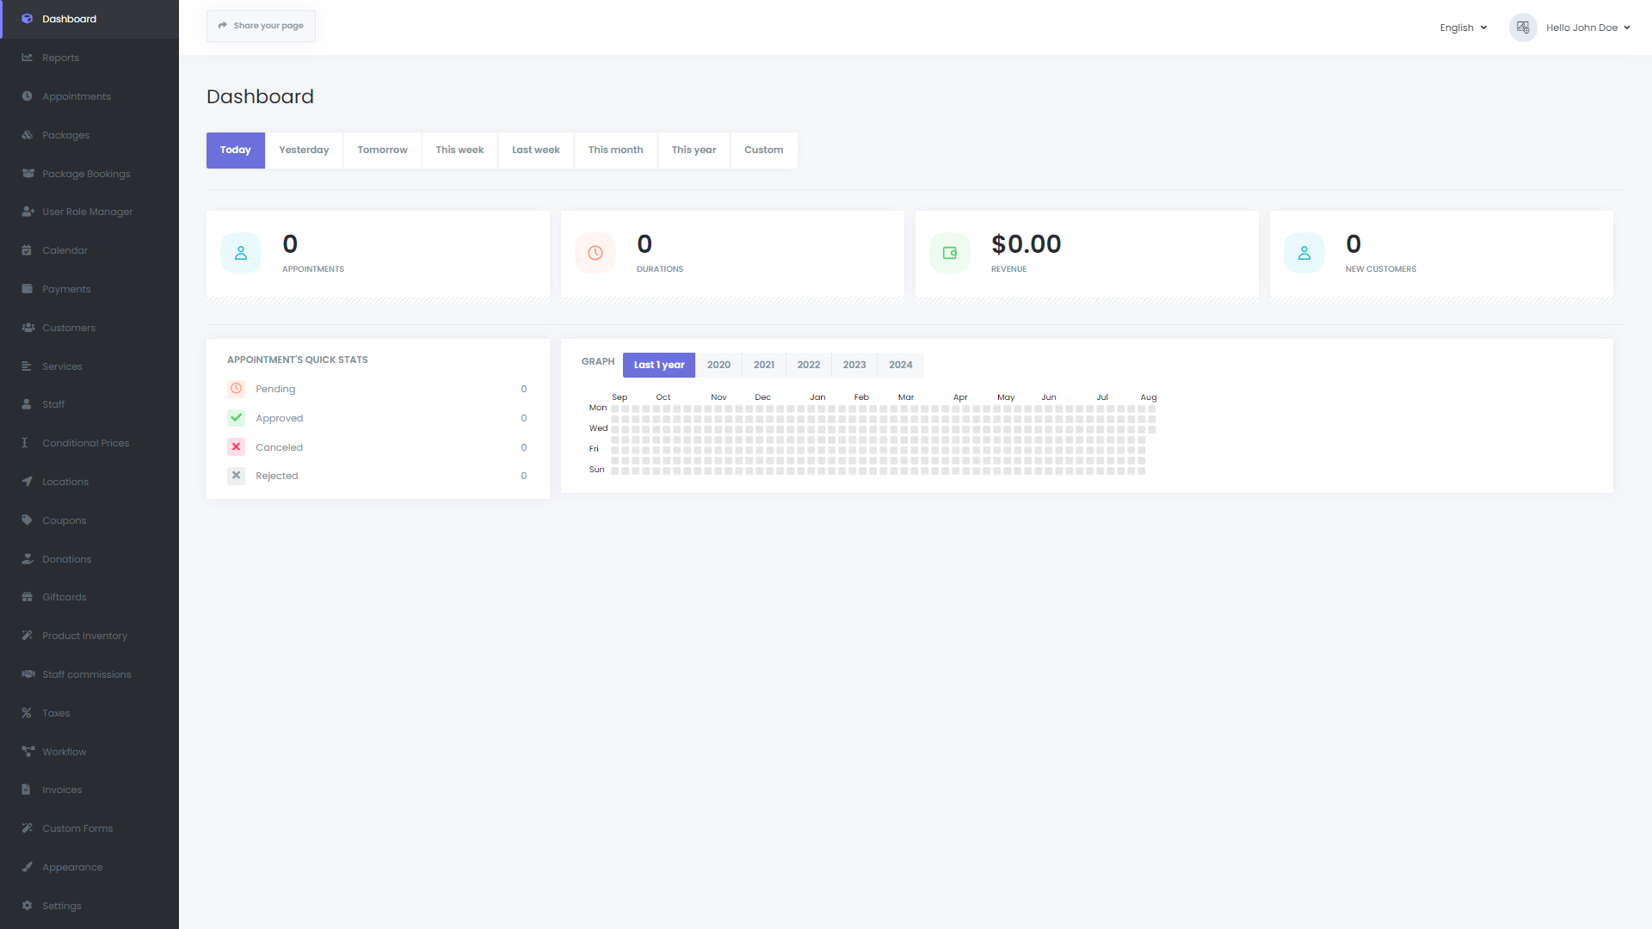
Task: Click the green Approved checkmark icon
Action: tap(236, 417)
